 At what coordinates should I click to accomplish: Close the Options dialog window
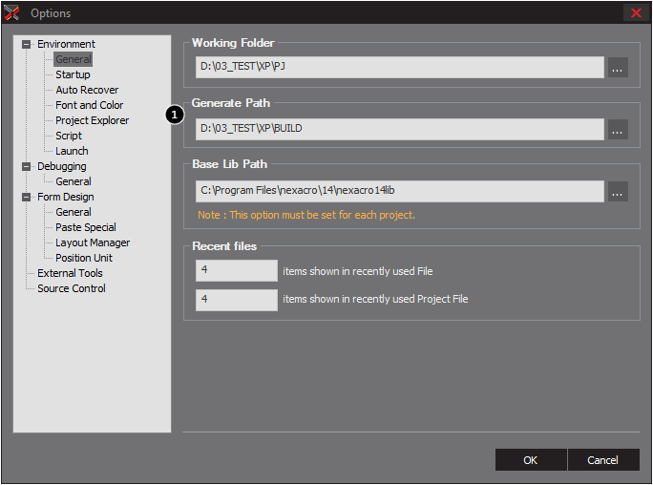coord(636,13)
